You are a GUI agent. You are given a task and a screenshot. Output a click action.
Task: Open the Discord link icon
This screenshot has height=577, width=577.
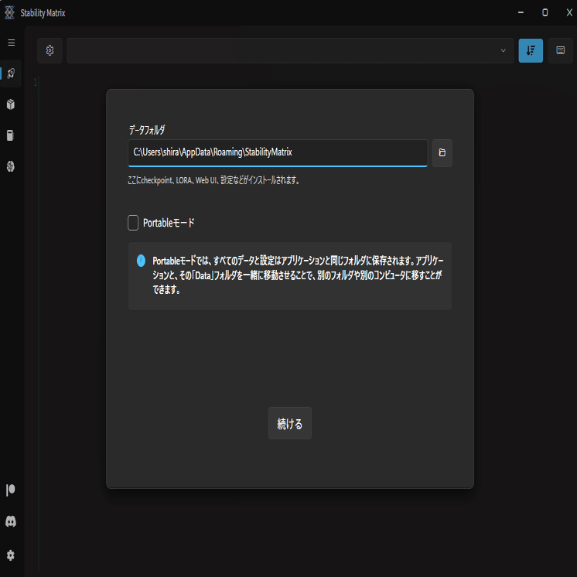click(x=11, y=521)
